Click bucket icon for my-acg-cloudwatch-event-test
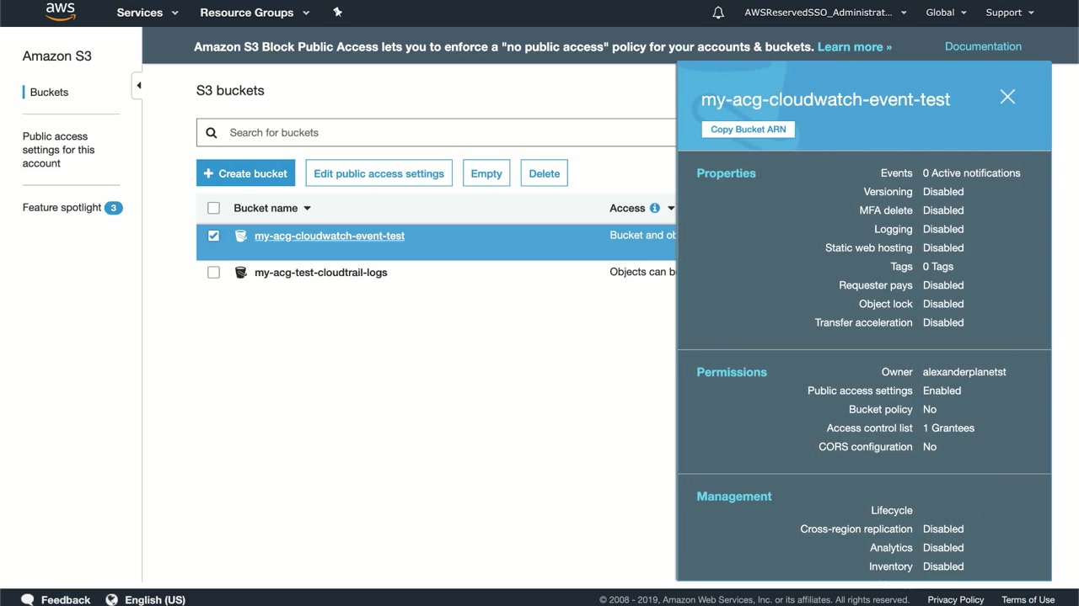1079x606 pixels. point(240,236)
